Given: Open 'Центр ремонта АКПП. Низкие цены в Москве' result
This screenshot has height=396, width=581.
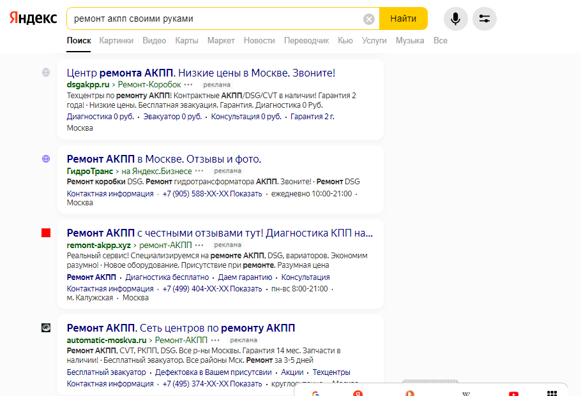Looking at the screenshot, I should (x=201, y=73).
